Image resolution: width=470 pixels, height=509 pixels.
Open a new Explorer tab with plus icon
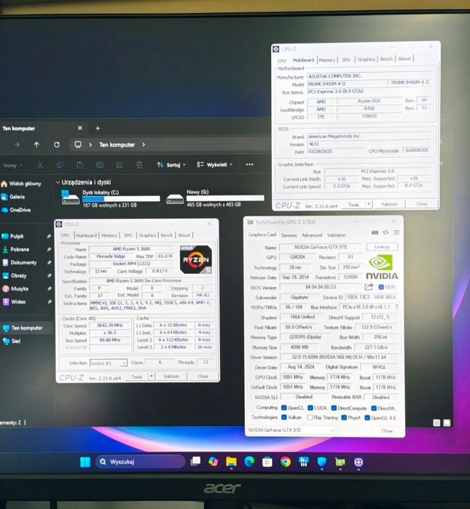[x=98, y=128]
